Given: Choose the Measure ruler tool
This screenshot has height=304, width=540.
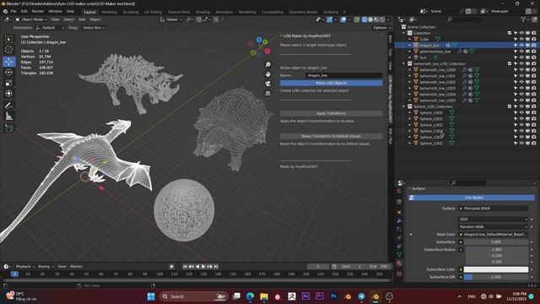Looking at the screenshot, I should [x=9, y=117].
